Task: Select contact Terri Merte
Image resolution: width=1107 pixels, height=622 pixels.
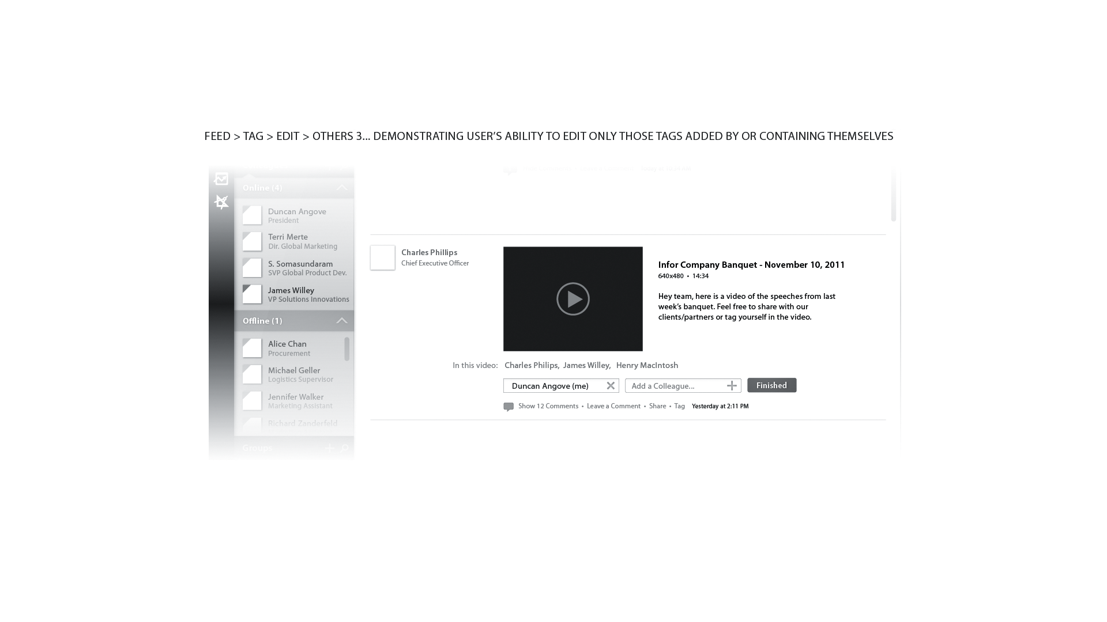Action: 303,241
